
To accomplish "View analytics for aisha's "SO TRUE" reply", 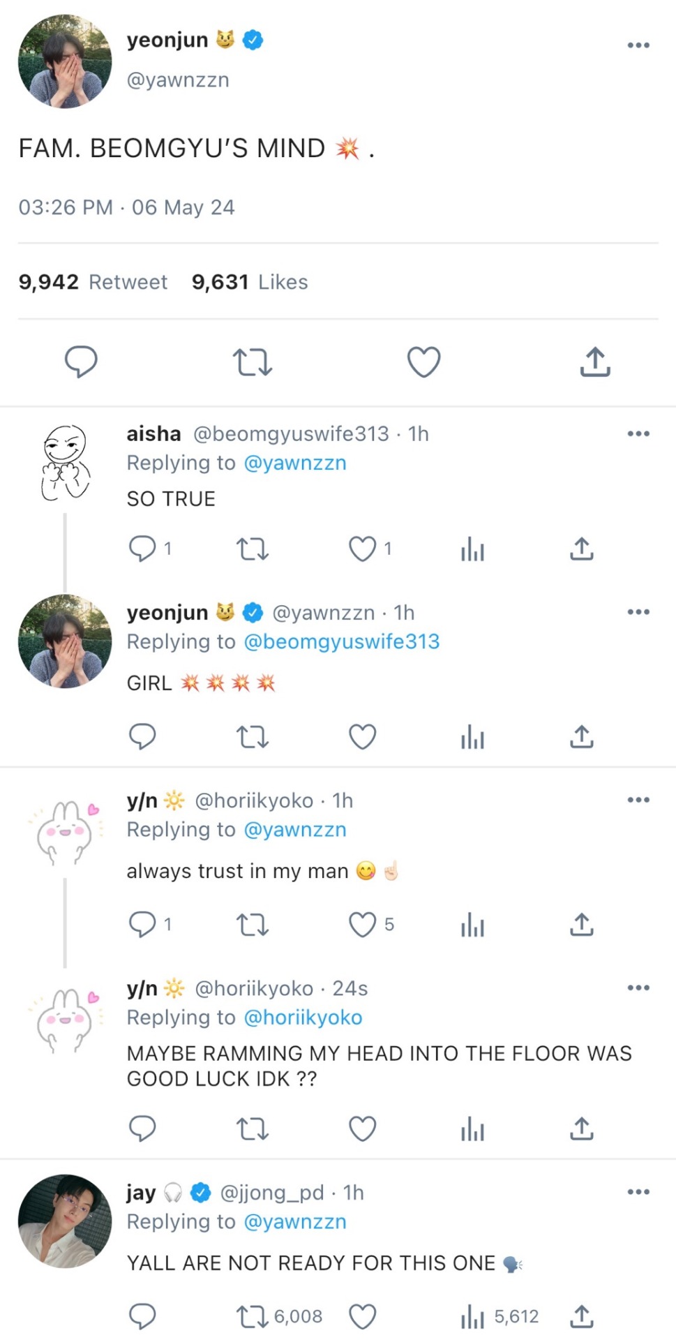I will click(472, 549).
